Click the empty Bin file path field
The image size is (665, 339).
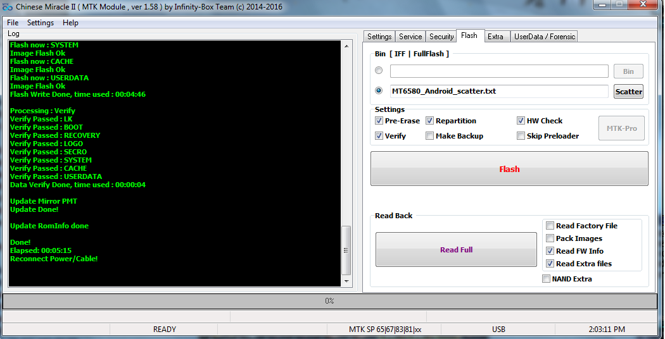point(499,71)
